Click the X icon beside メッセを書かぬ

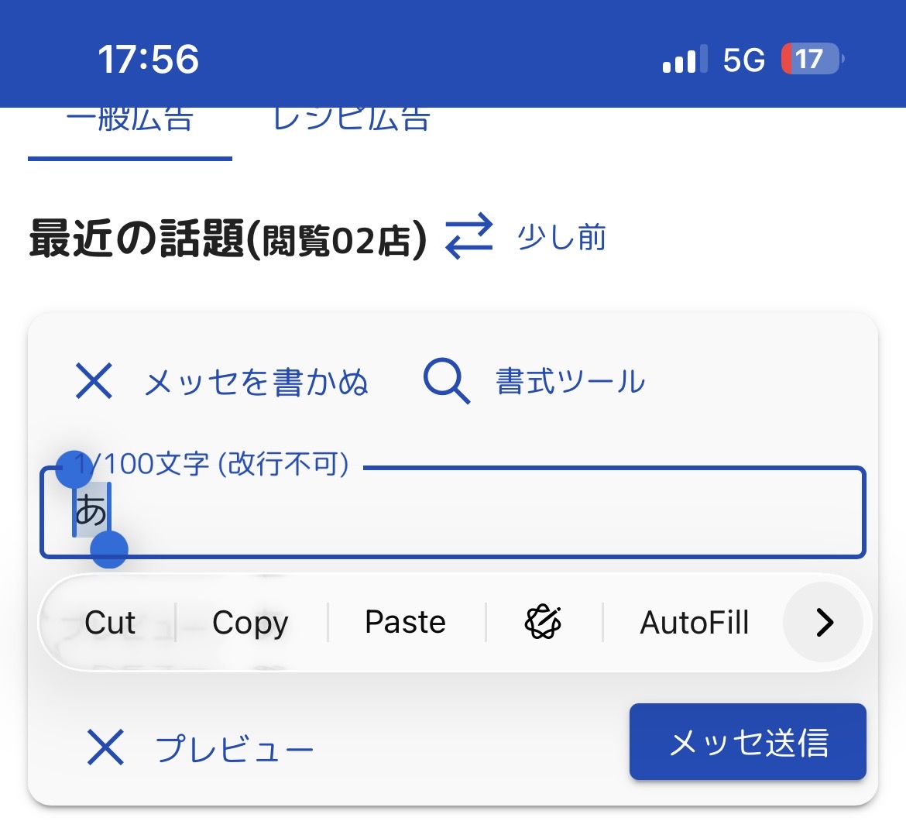click(x=94, y=381)
